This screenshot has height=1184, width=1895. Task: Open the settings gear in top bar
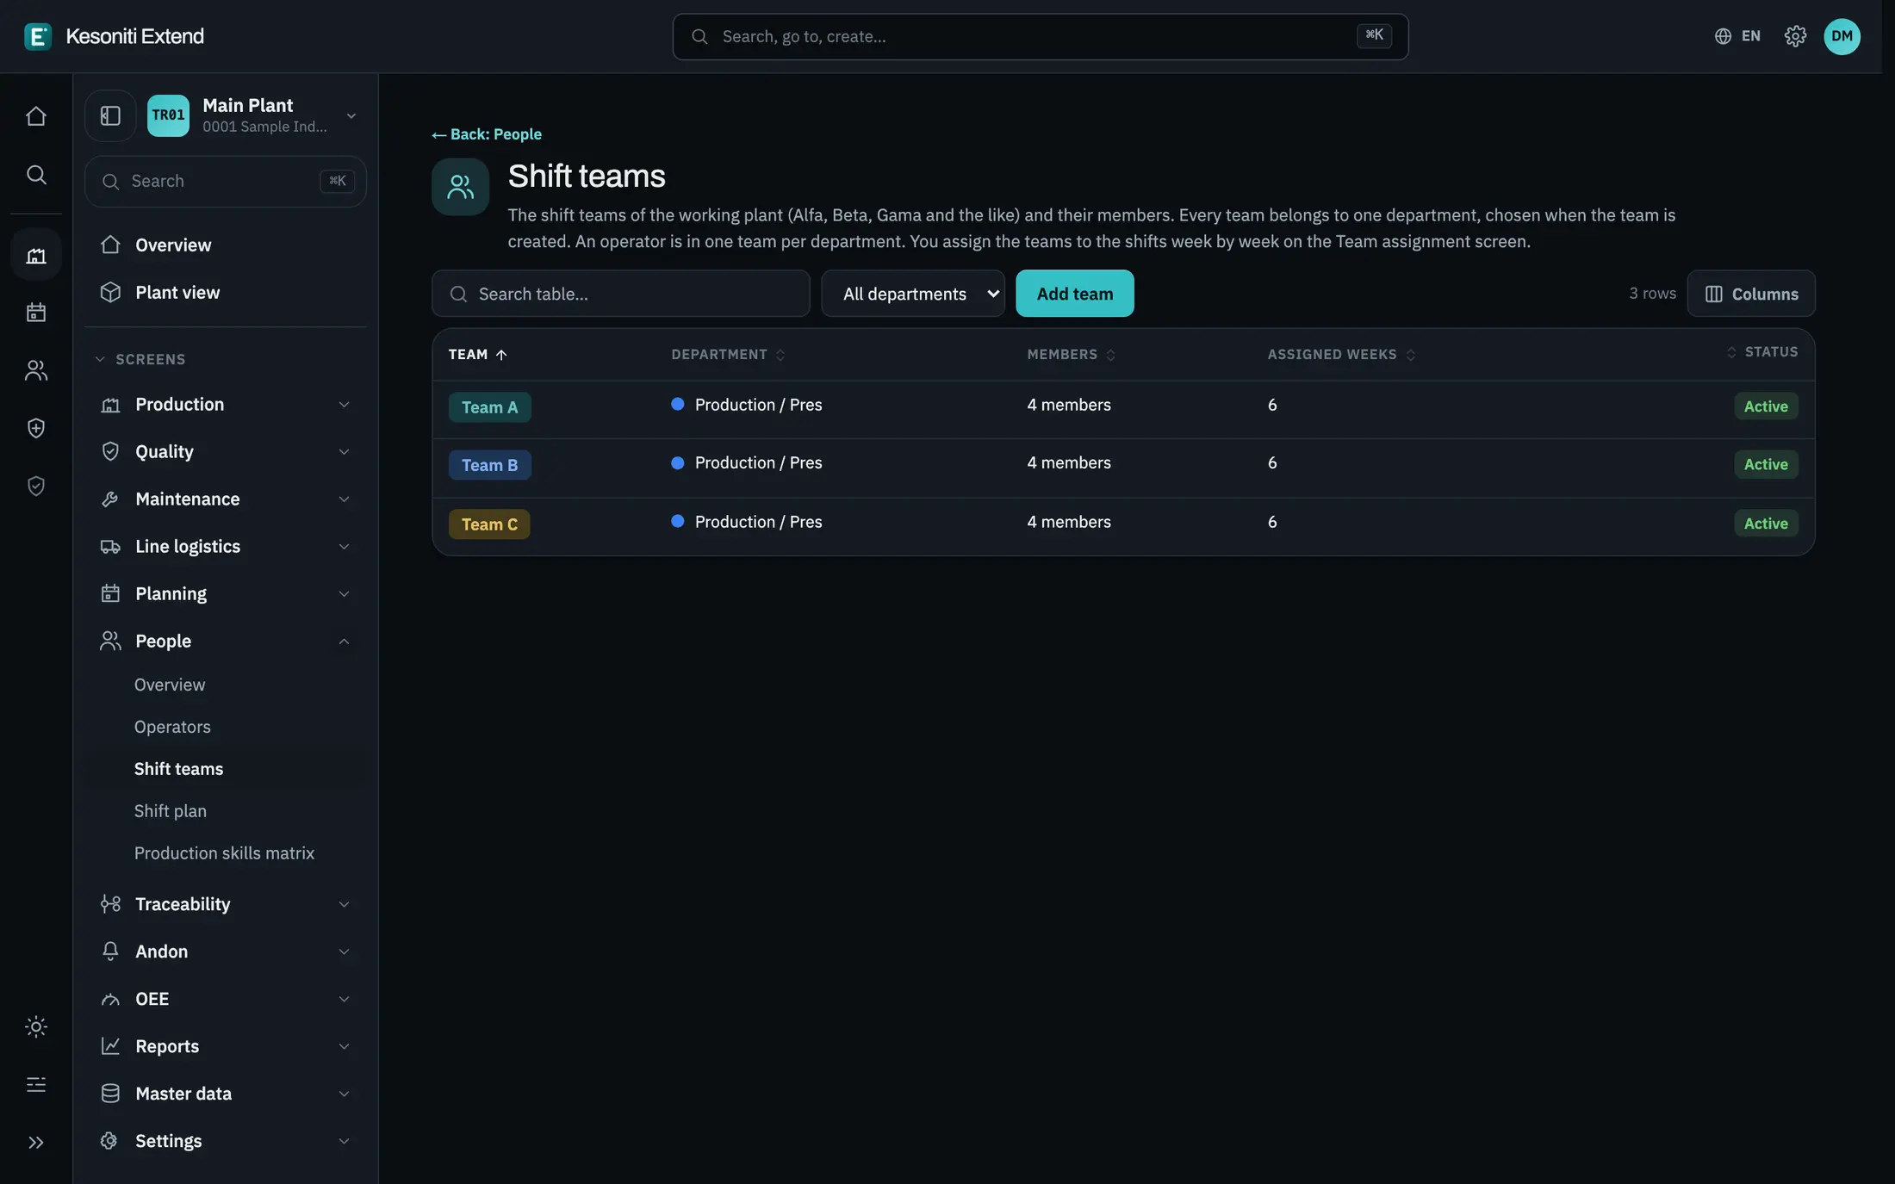1795,36
